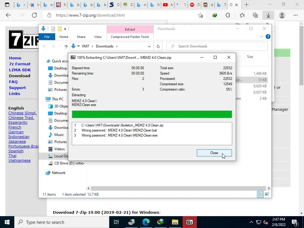
Task: Click the Search Downloads box
Action: (x=217, y=46)
